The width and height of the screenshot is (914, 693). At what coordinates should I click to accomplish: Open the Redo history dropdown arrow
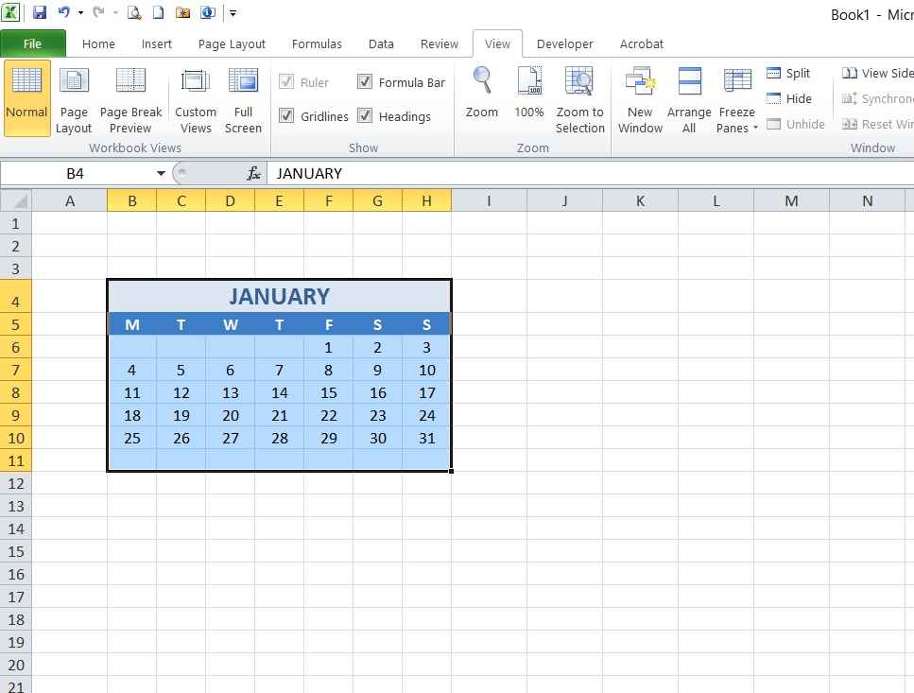point(115,12)
